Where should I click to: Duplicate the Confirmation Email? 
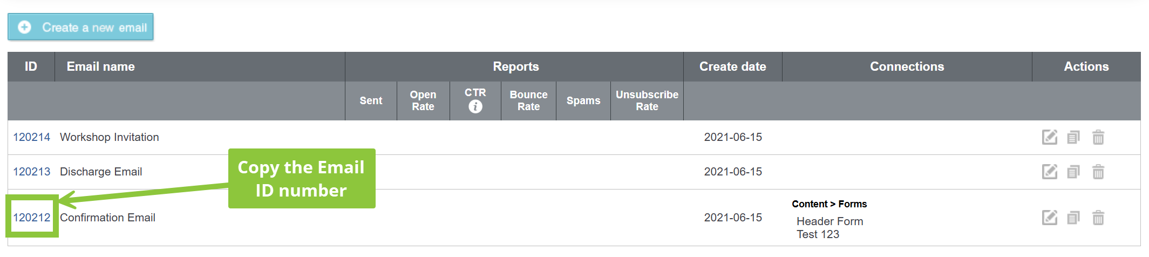[x=1073, y=218]
